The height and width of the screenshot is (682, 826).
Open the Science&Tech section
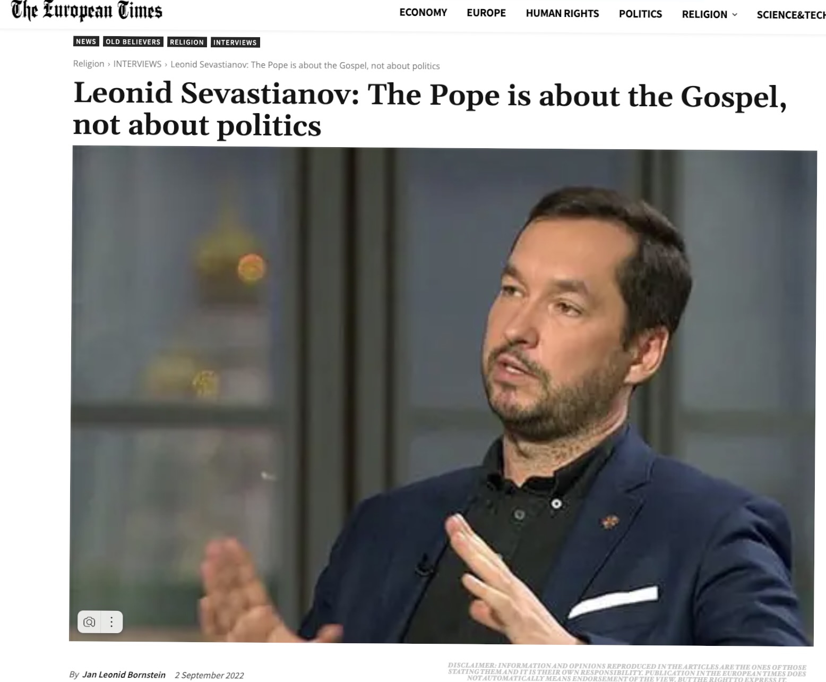pyautogui.click(x=791, y=15)
